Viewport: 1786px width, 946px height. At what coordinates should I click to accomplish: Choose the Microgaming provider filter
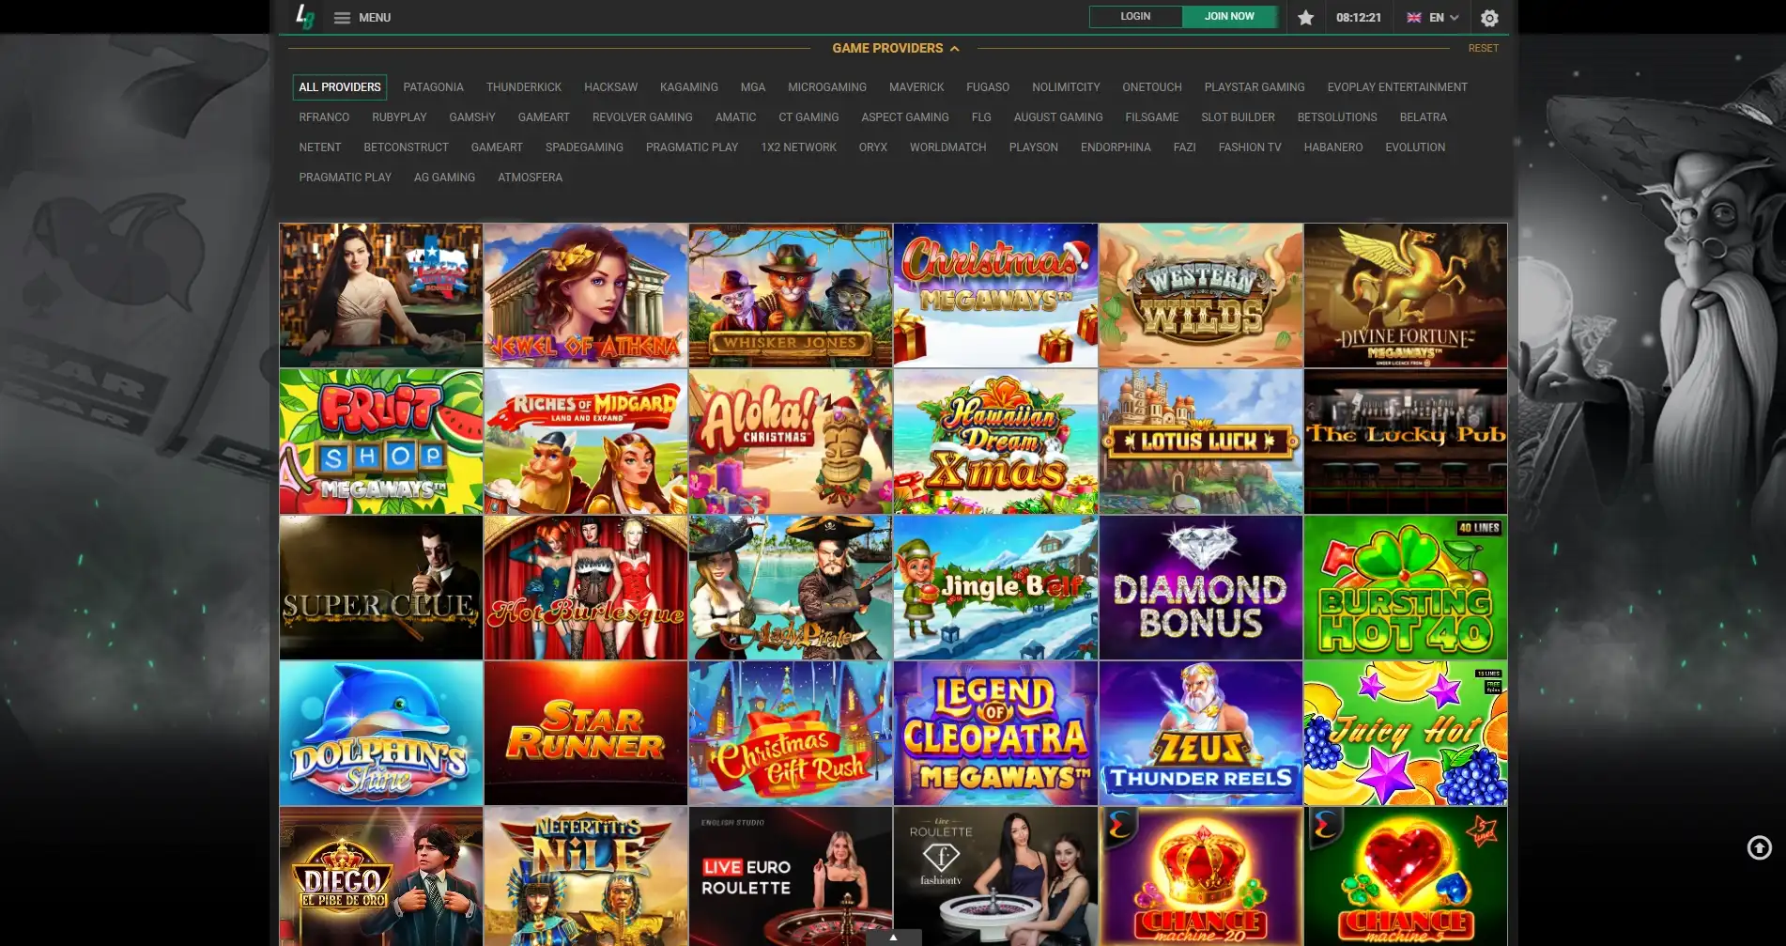[x=826, y=87]
